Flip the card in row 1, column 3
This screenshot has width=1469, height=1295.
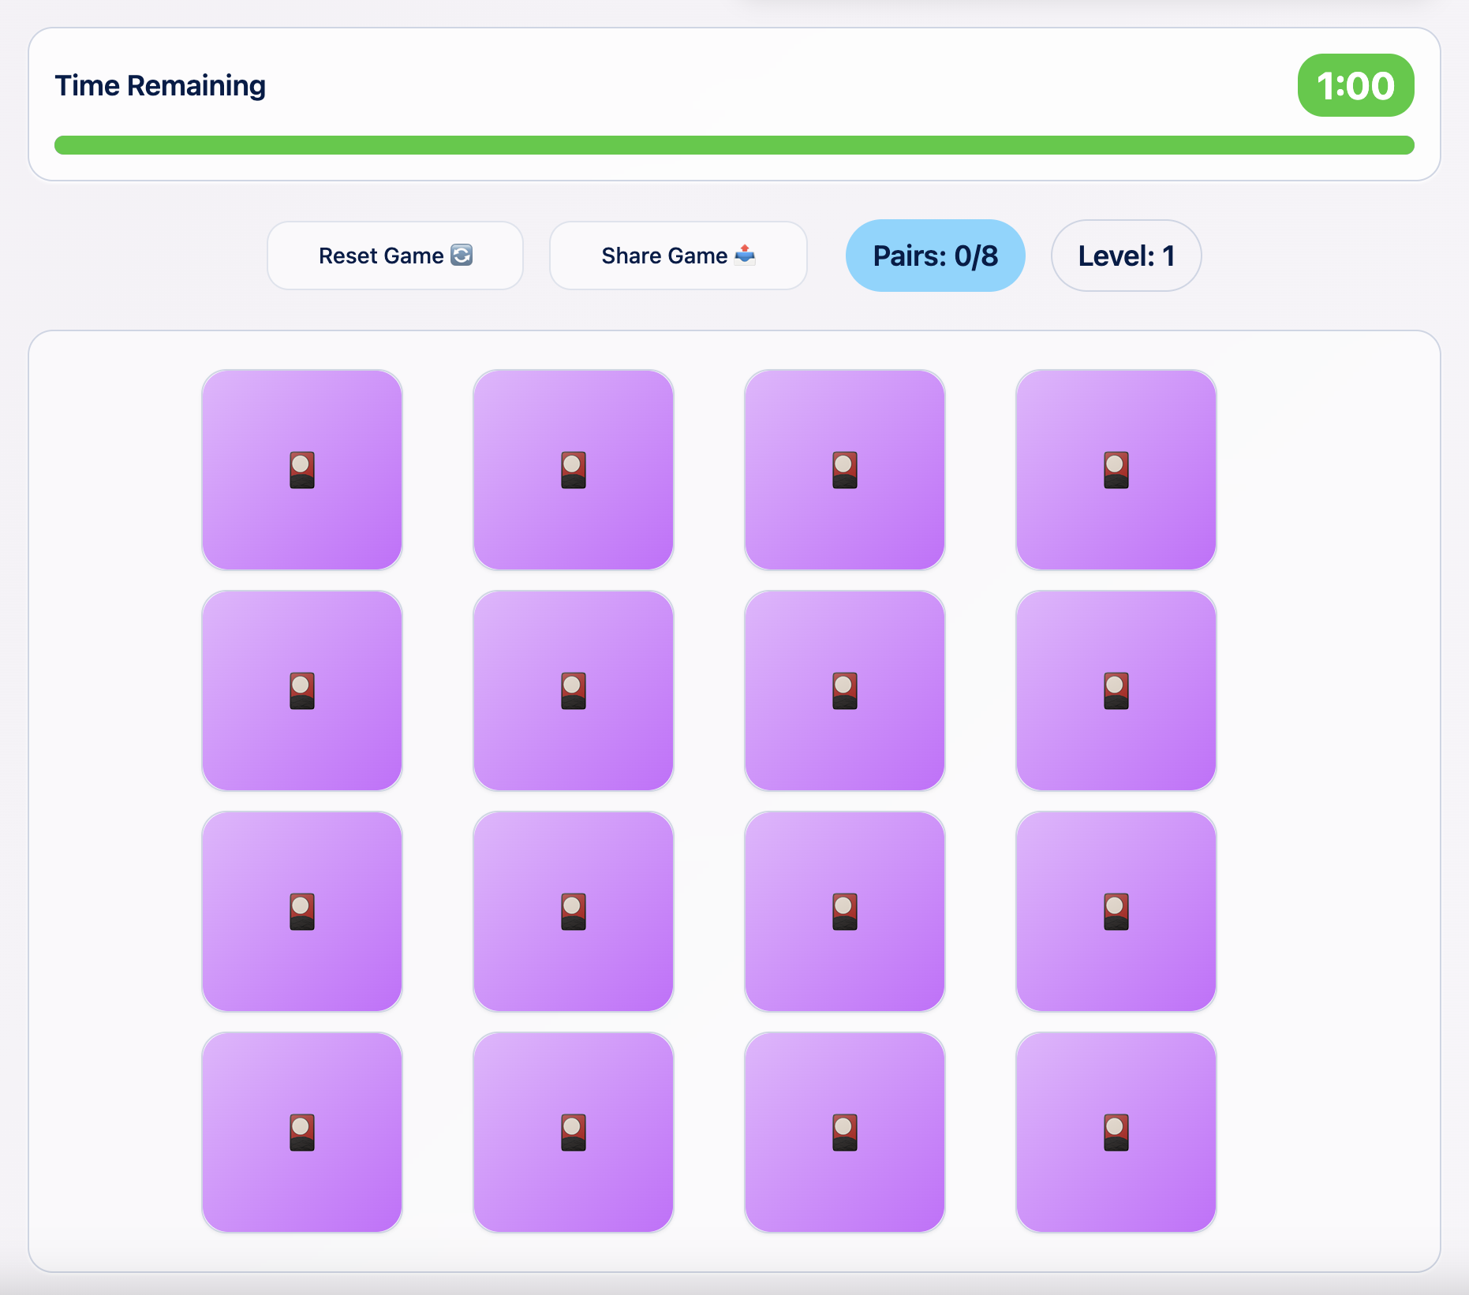(845, 470)
